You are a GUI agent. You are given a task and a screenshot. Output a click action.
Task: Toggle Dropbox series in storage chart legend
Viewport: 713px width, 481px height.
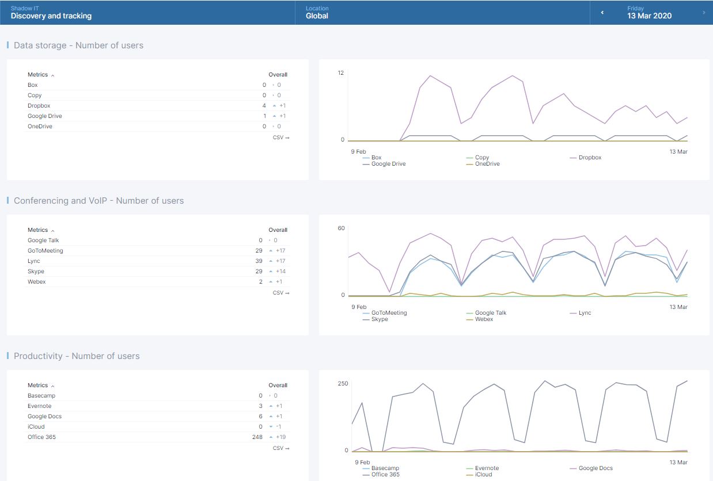[x=590, y=158]
